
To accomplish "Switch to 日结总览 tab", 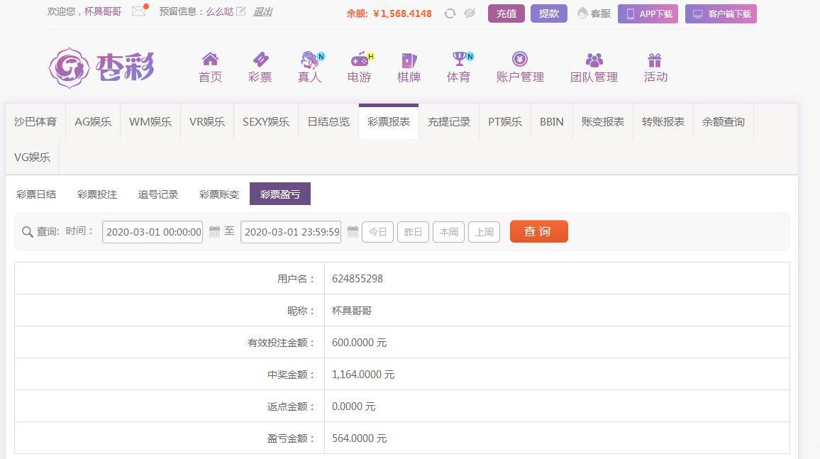I will click(328, 122).
